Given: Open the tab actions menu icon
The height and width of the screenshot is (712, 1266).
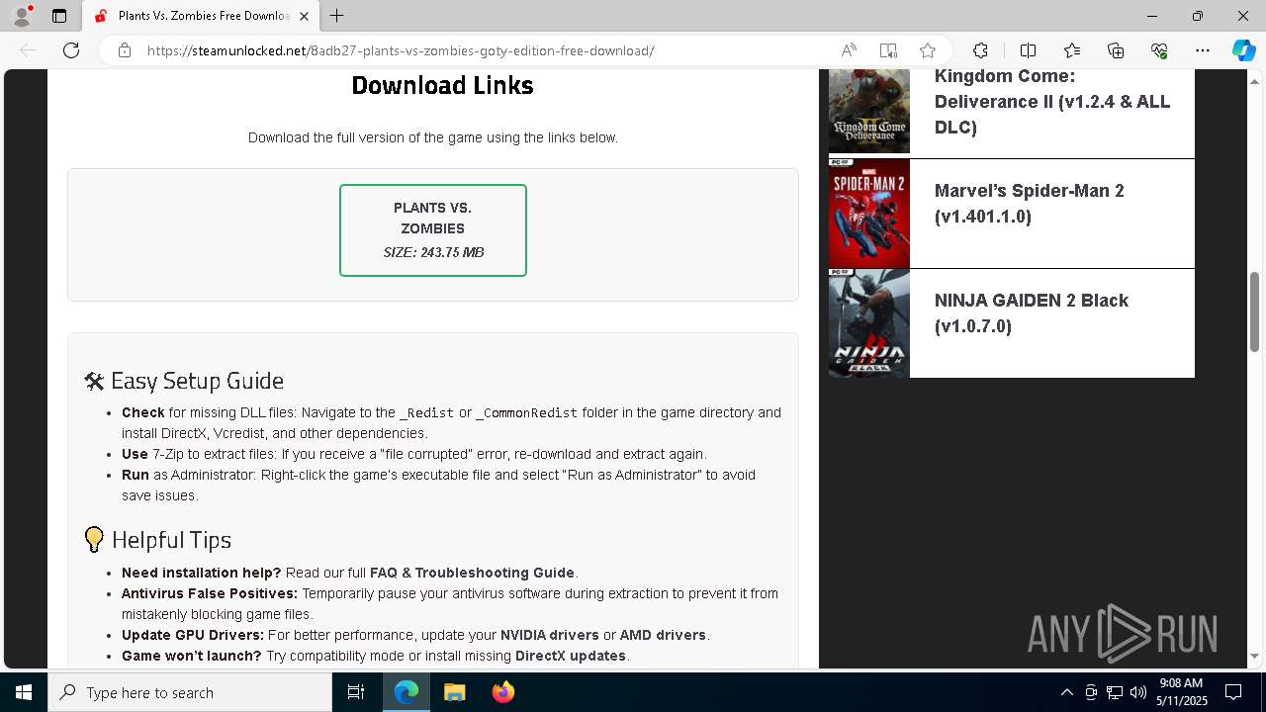Looking at the screenshot, I should 59,16.
